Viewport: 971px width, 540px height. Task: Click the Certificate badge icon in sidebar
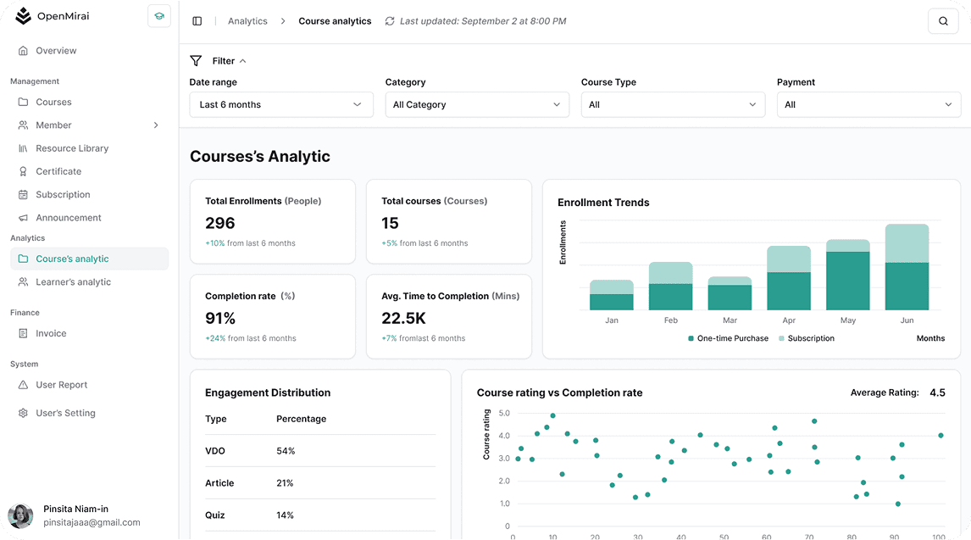point(23,171)
